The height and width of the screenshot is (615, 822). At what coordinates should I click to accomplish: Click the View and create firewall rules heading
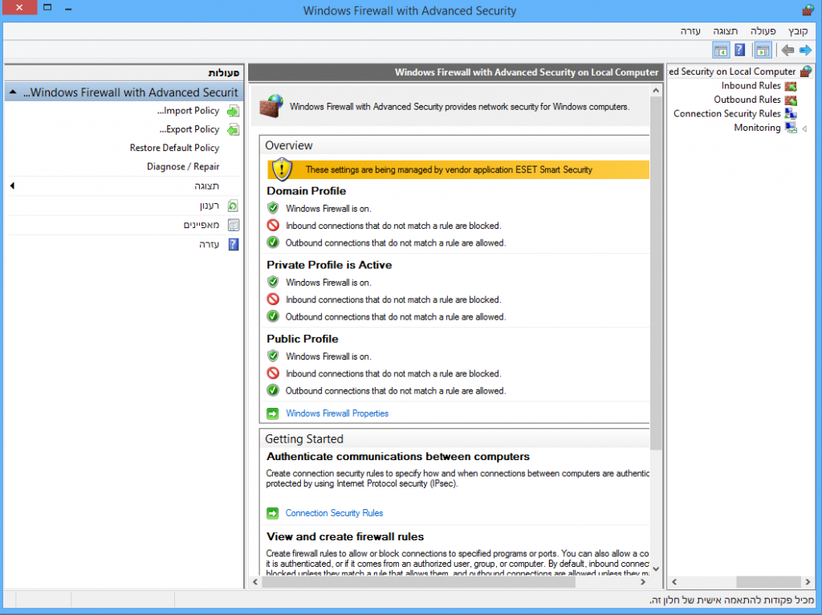(345, 537)
